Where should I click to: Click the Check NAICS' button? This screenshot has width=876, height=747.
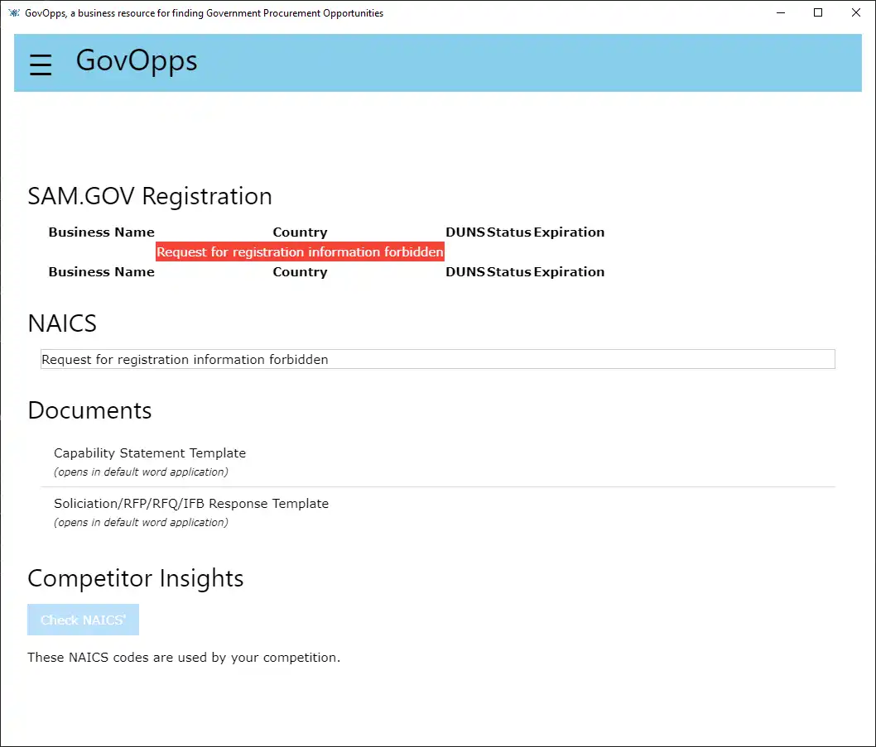tap(84, 619)
